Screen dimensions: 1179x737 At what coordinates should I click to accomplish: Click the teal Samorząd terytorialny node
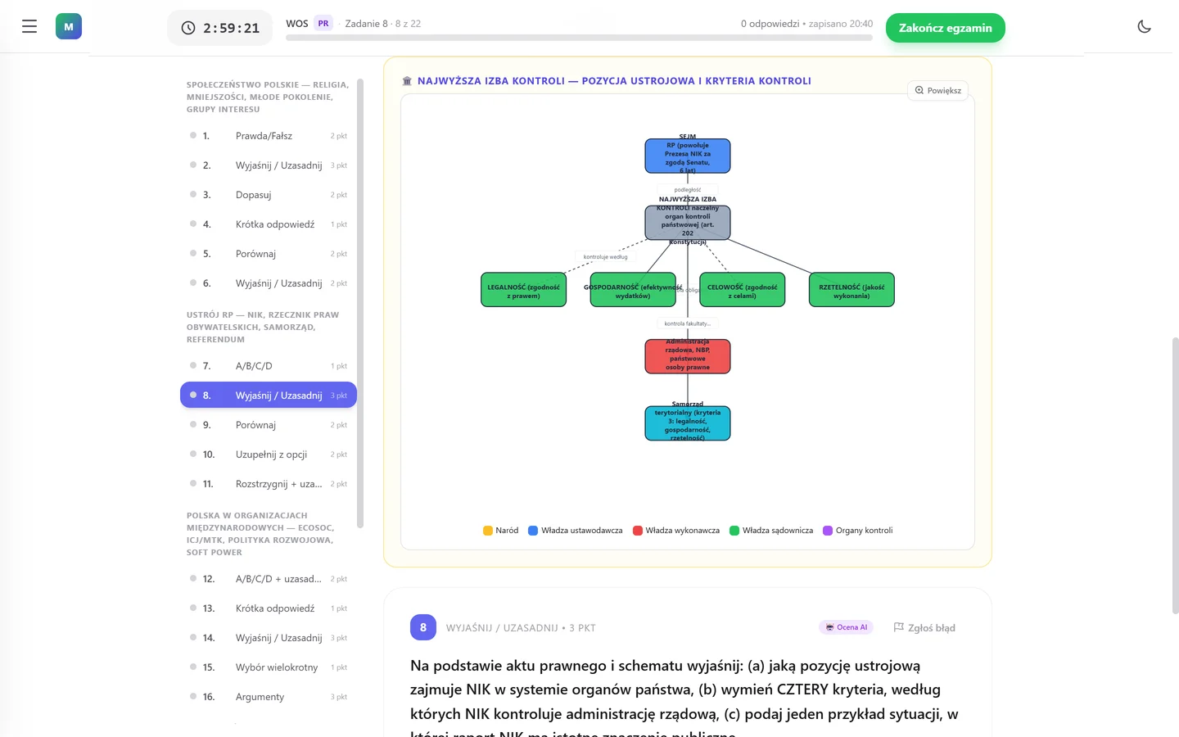coord(688,423)
